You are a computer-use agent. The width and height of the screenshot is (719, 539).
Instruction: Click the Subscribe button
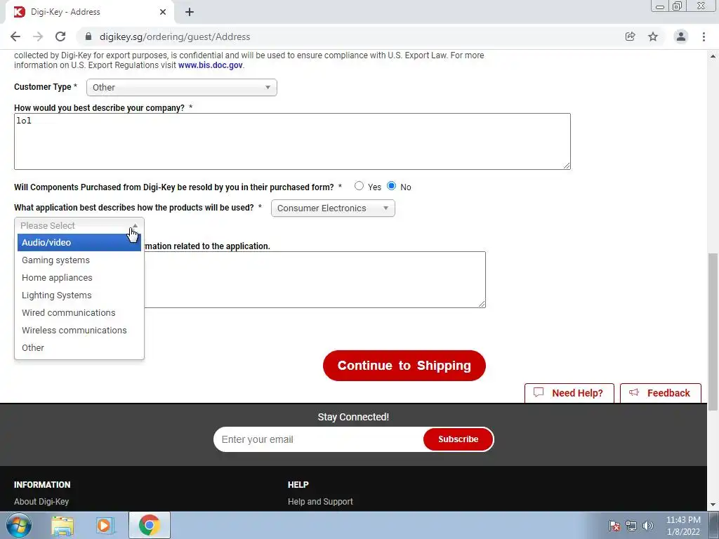[458, 439]
